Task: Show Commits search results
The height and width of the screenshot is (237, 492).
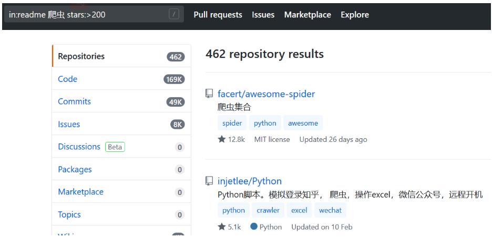Action: [121, 101]
